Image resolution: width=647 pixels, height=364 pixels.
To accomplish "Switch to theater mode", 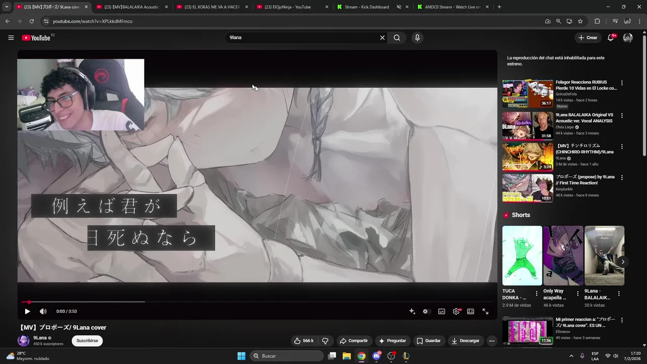I will 471,311.
